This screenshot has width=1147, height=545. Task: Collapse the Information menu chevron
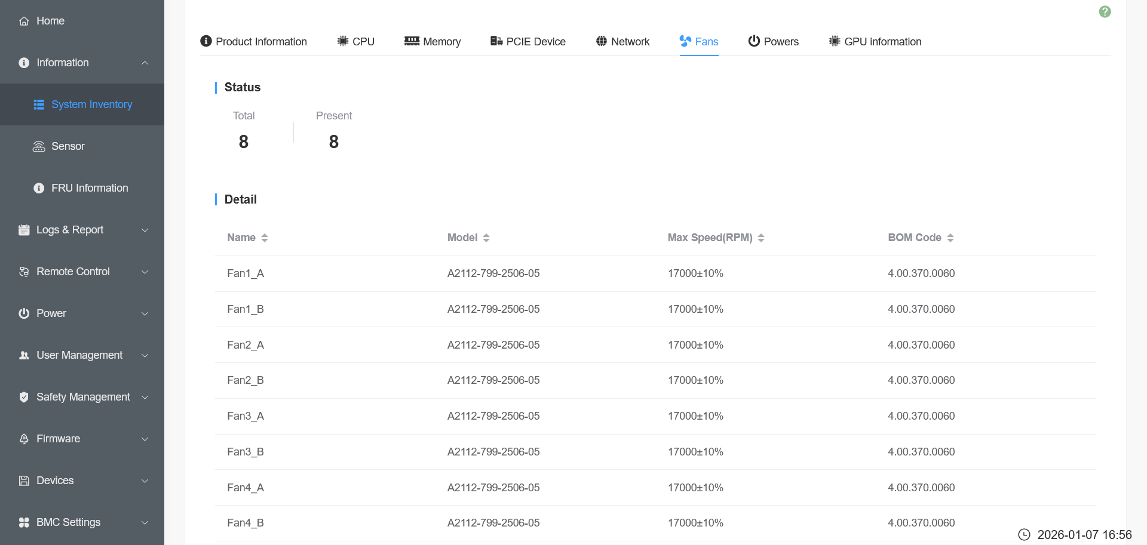pyautogui.click(x=145, y=63)
